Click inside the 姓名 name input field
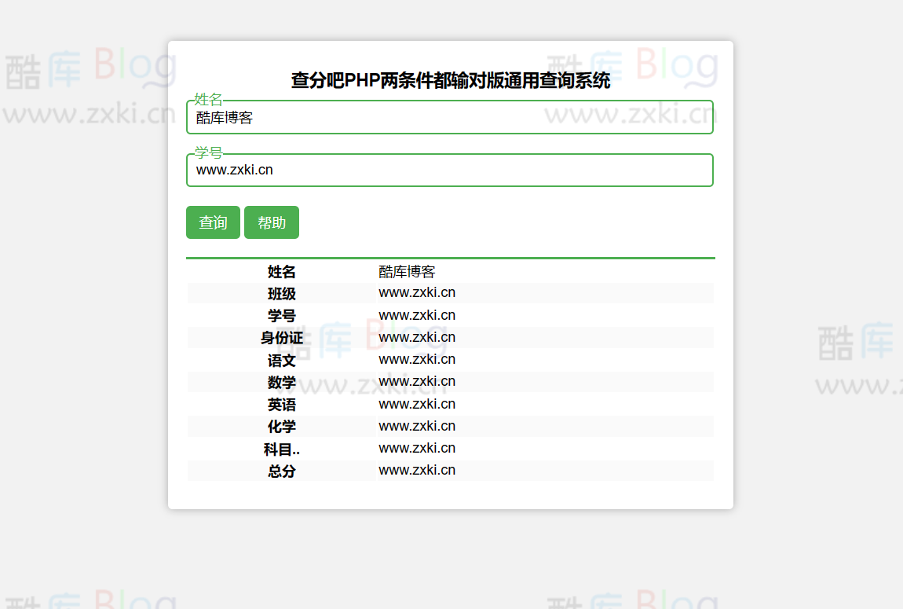The height and width of the screenshot is (609, 903). (449, 117)
